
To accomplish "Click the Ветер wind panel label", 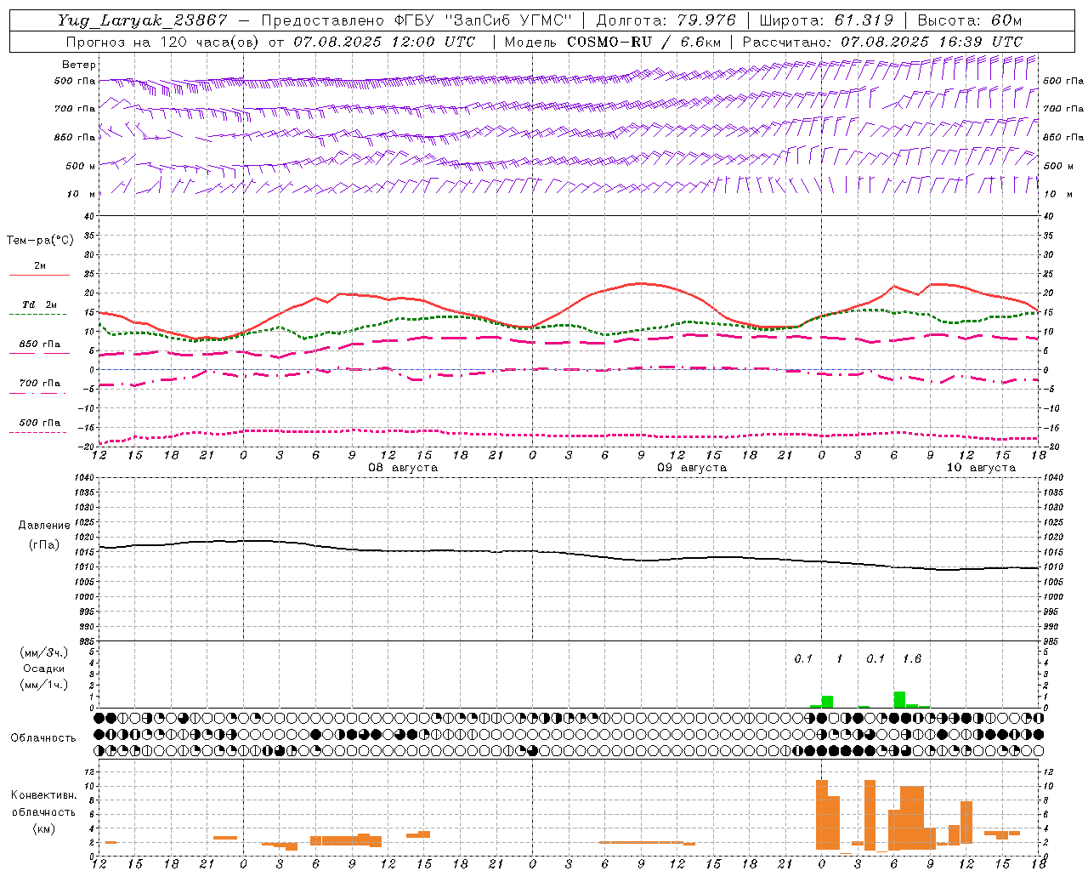I will [x=79, y=65].
